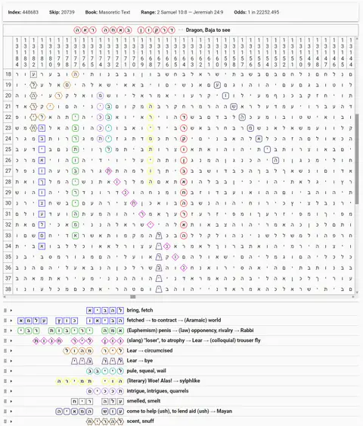Click the drag handle for 'pule, squeal, wail'
This screenshot has width=363, height=426.
5,371
